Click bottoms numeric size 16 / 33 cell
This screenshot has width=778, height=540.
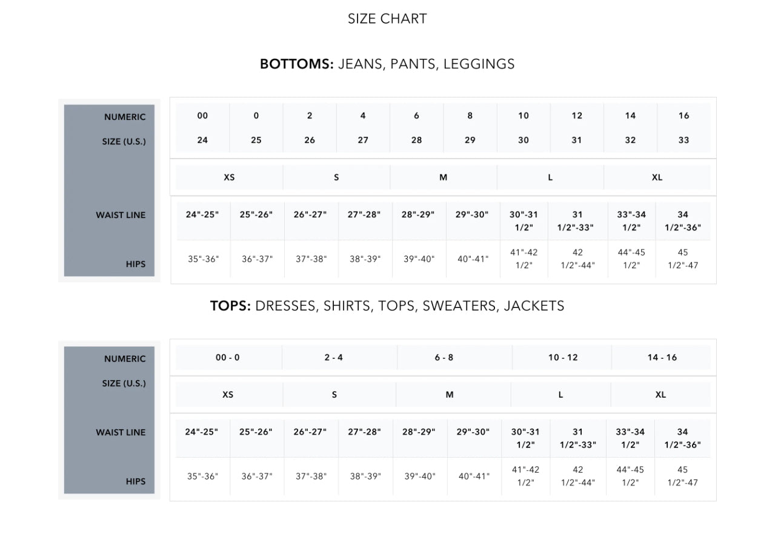[683, 128]
